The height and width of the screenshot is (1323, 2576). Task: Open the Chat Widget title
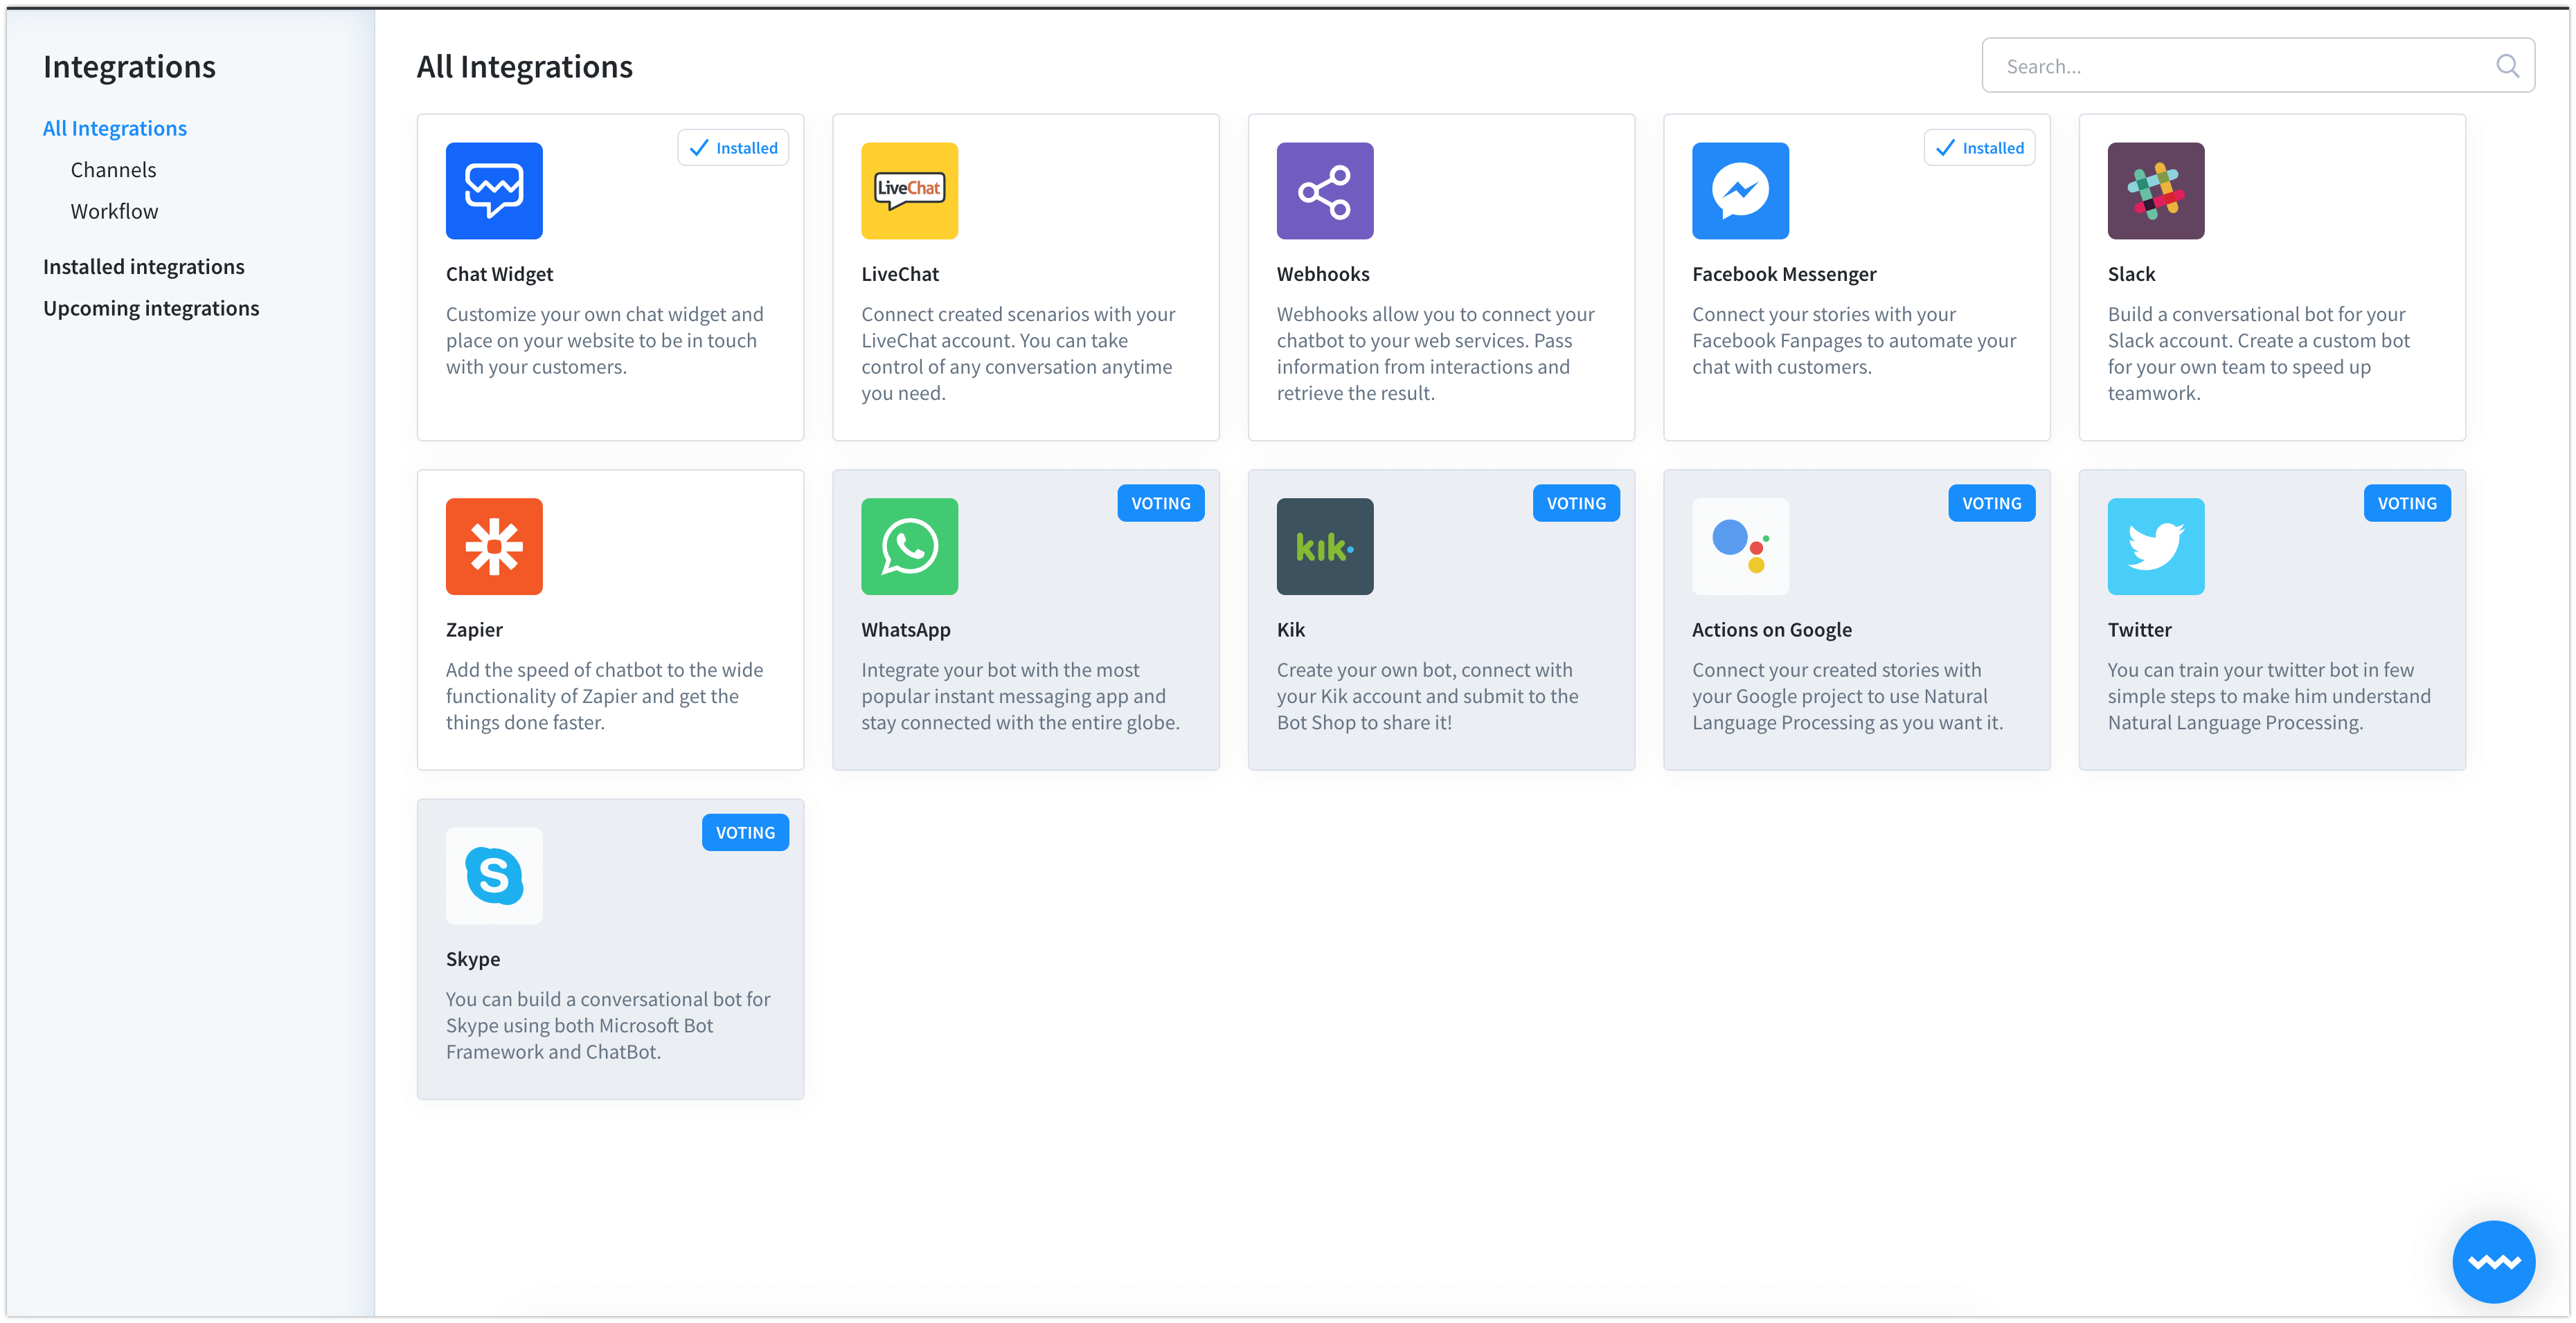click(499, 274)
